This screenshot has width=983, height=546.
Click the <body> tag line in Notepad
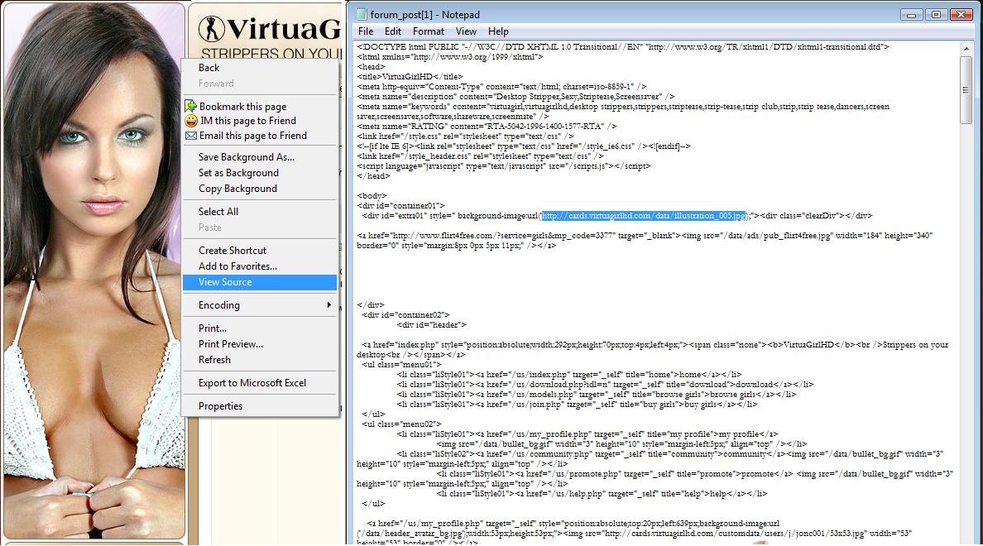coord(372,195)
